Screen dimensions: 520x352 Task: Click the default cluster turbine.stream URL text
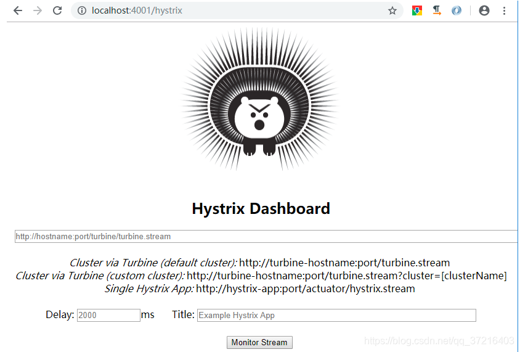(x=344, y=263)
